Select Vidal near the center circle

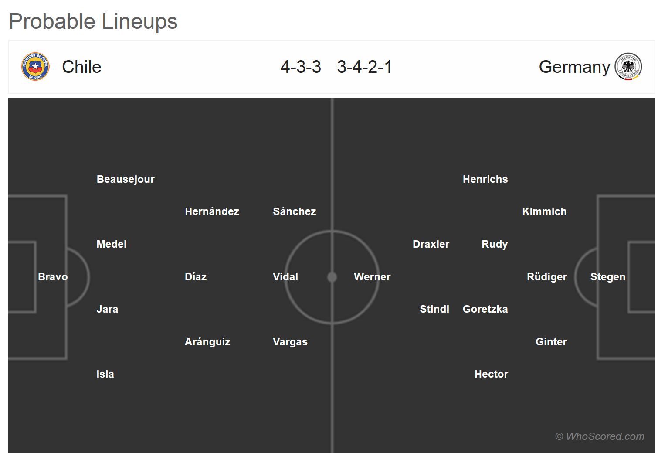click(x=285, y=277)
